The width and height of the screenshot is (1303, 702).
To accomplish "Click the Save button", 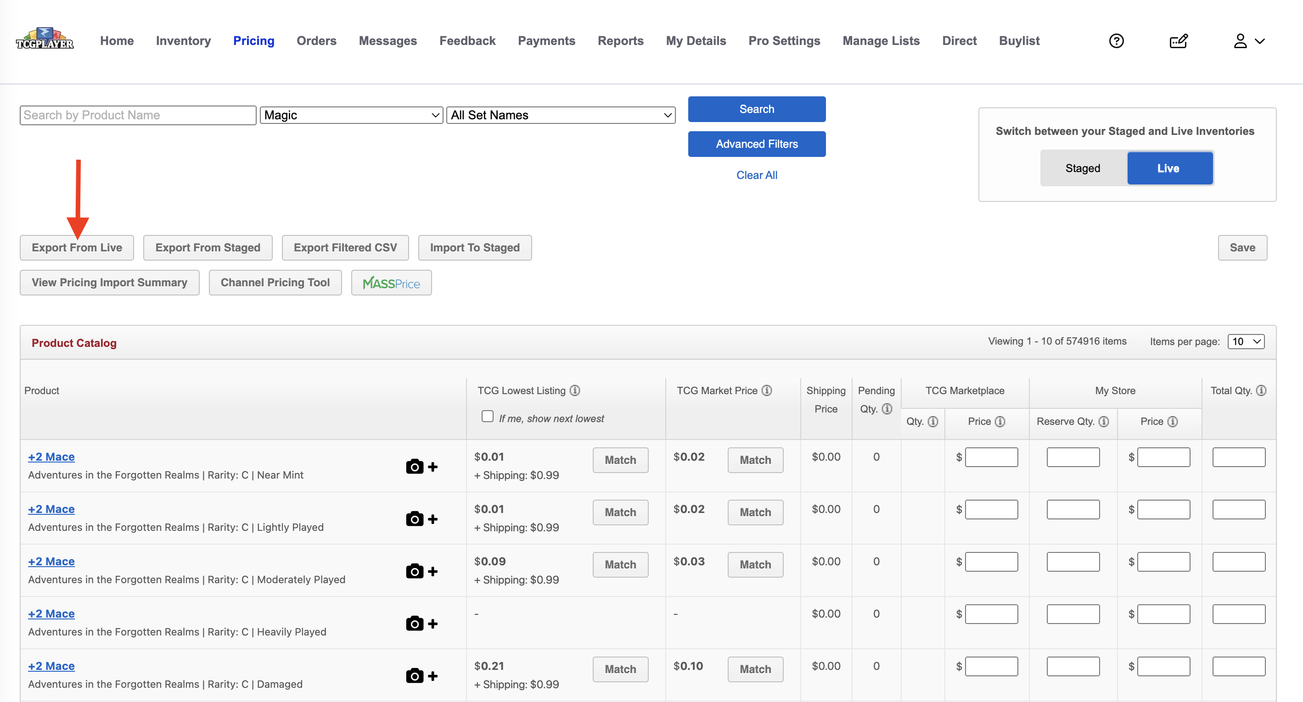I will point(1242,248).
